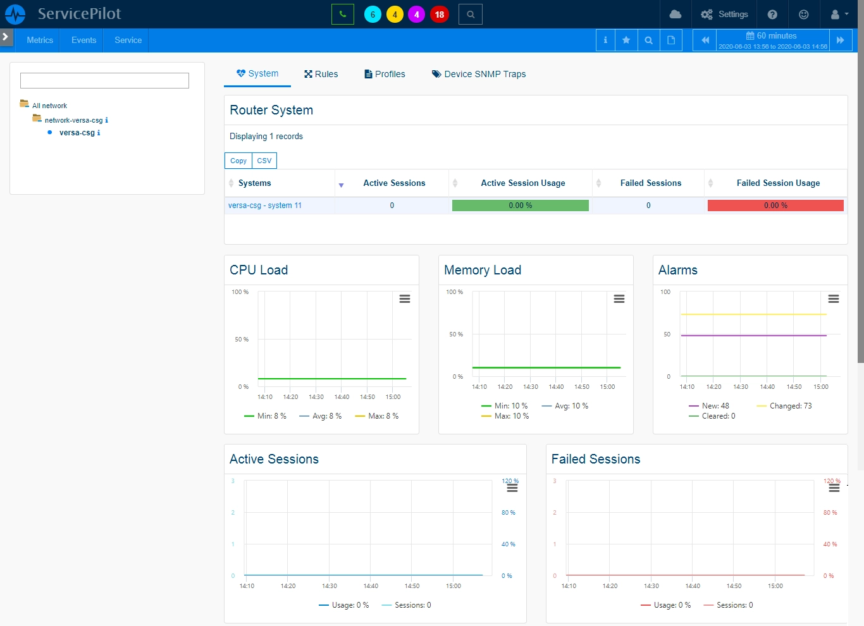Click the star favorites icon
Image resolution: width=864 pixels, height=626 pixels.
pos(626,40)
